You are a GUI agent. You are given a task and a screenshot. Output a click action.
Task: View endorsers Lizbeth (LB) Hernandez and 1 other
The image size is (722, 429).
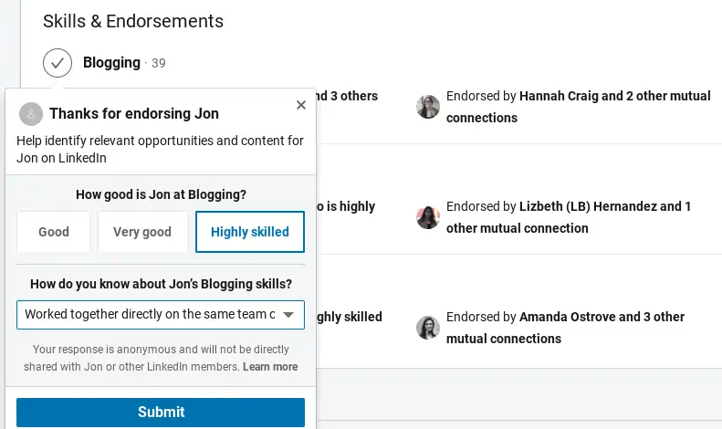(x=568, y=217)
